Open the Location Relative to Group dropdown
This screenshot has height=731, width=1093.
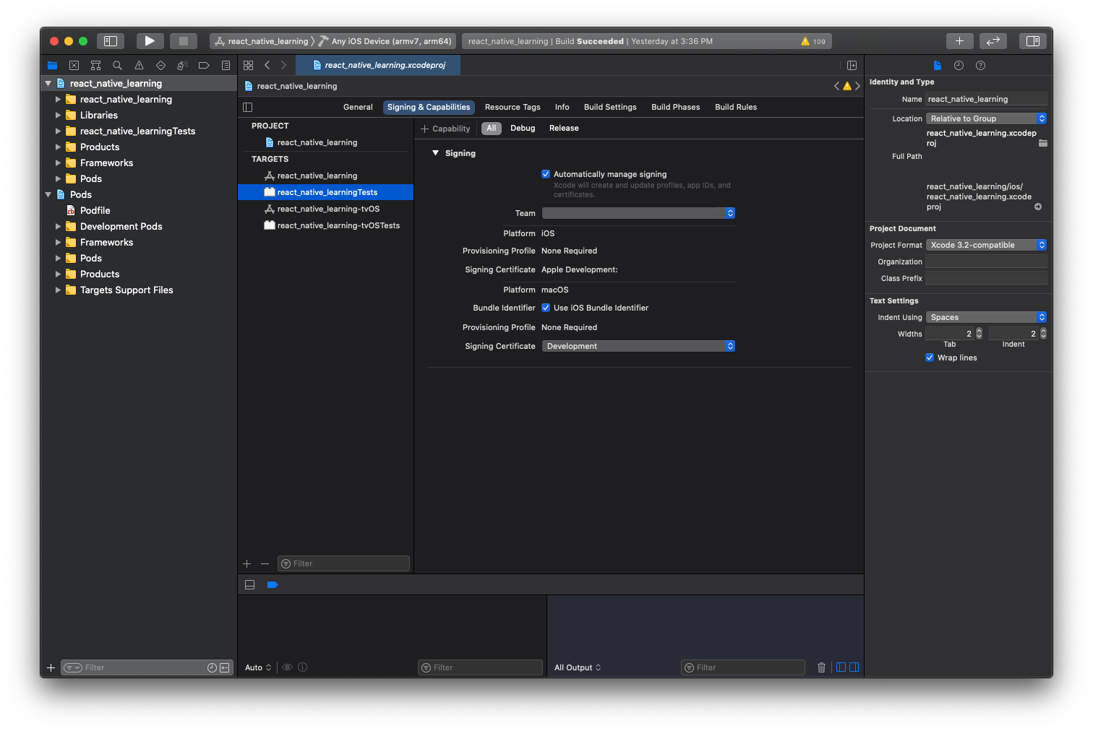(986, 118)
